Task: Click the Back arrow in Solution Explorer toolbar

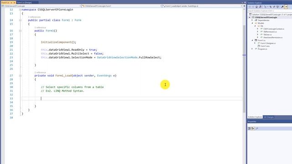Action: coord(250,7)
